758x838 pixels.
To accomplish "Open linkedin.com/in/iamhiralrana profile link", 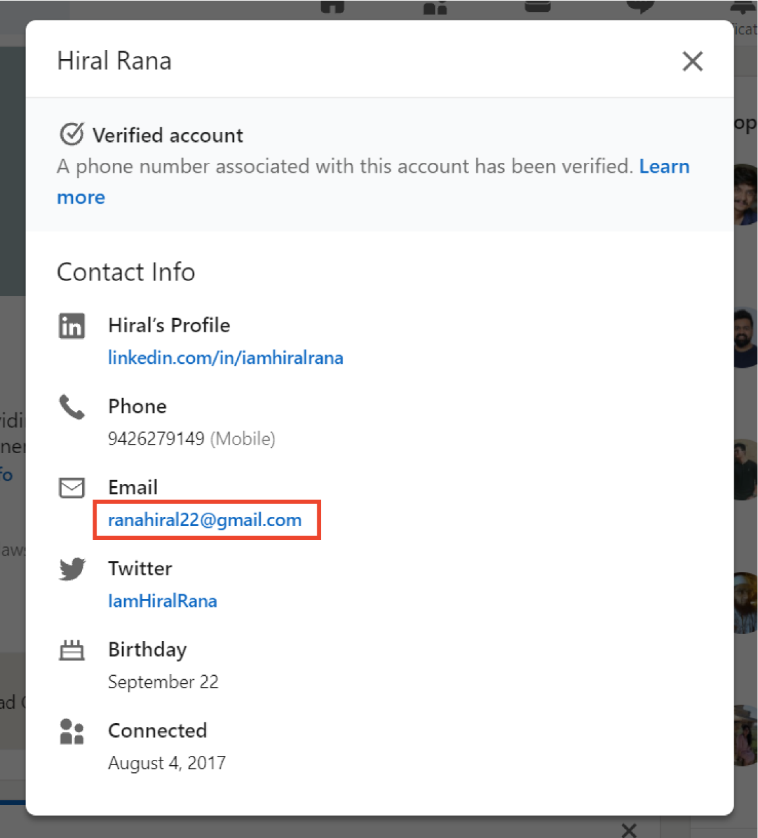I will point(225,357).
